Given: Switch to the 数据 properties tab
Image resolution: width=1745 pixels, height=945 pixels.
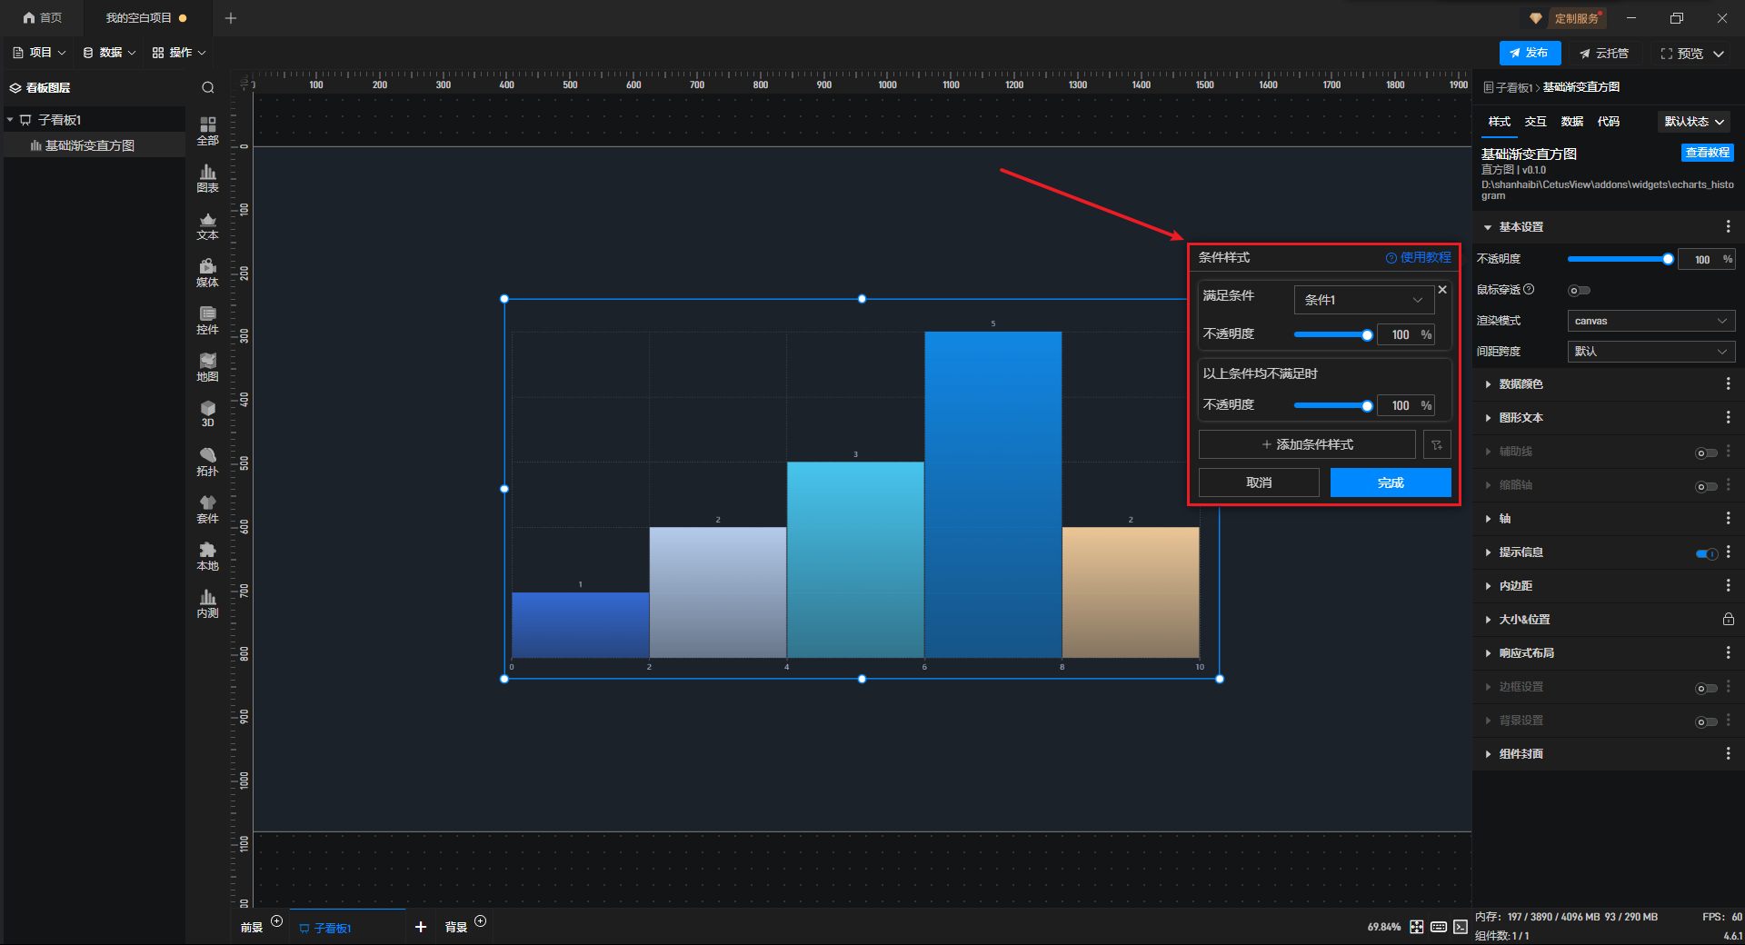Looking at the screenshot, I should point(1572,122).
